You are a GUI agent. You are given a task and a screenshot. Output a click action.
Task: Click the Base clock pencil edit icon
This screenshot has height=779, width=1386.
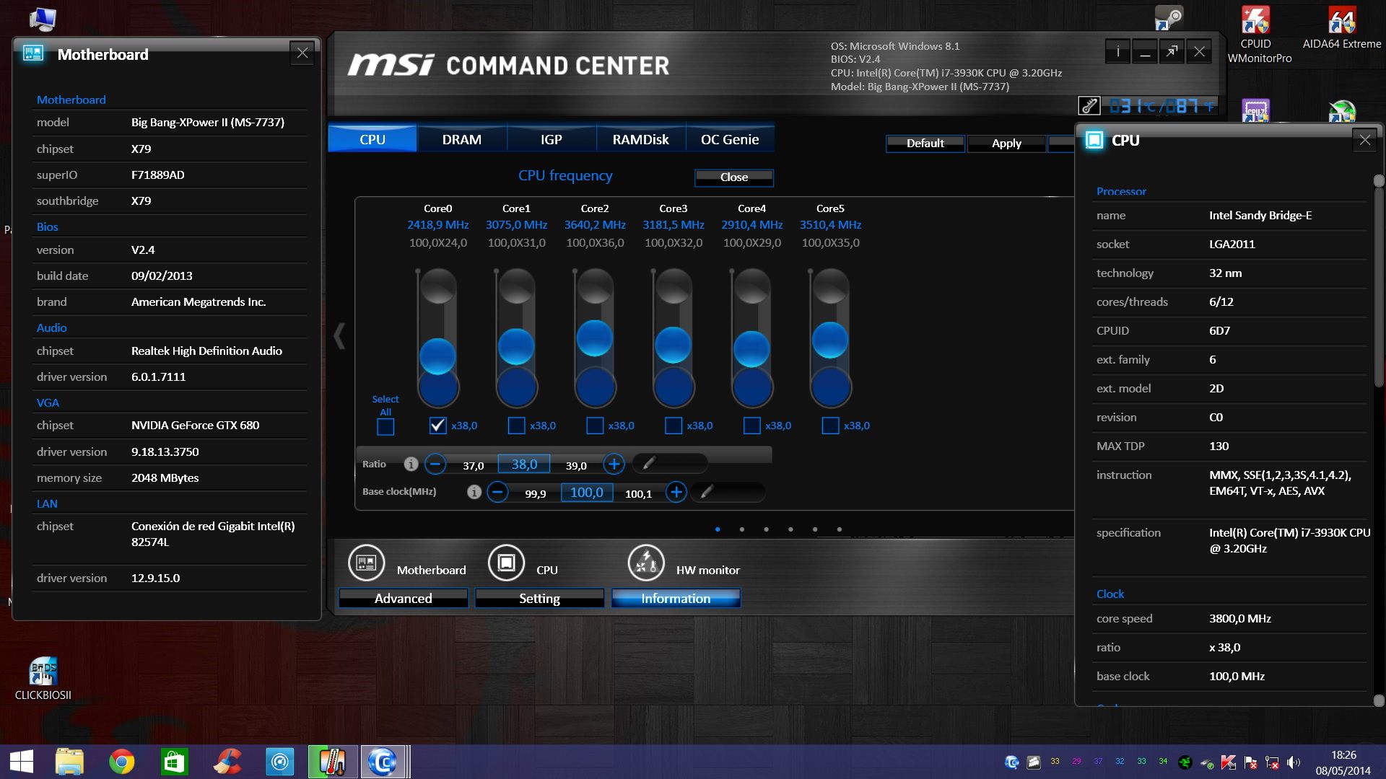pos(707,492)
